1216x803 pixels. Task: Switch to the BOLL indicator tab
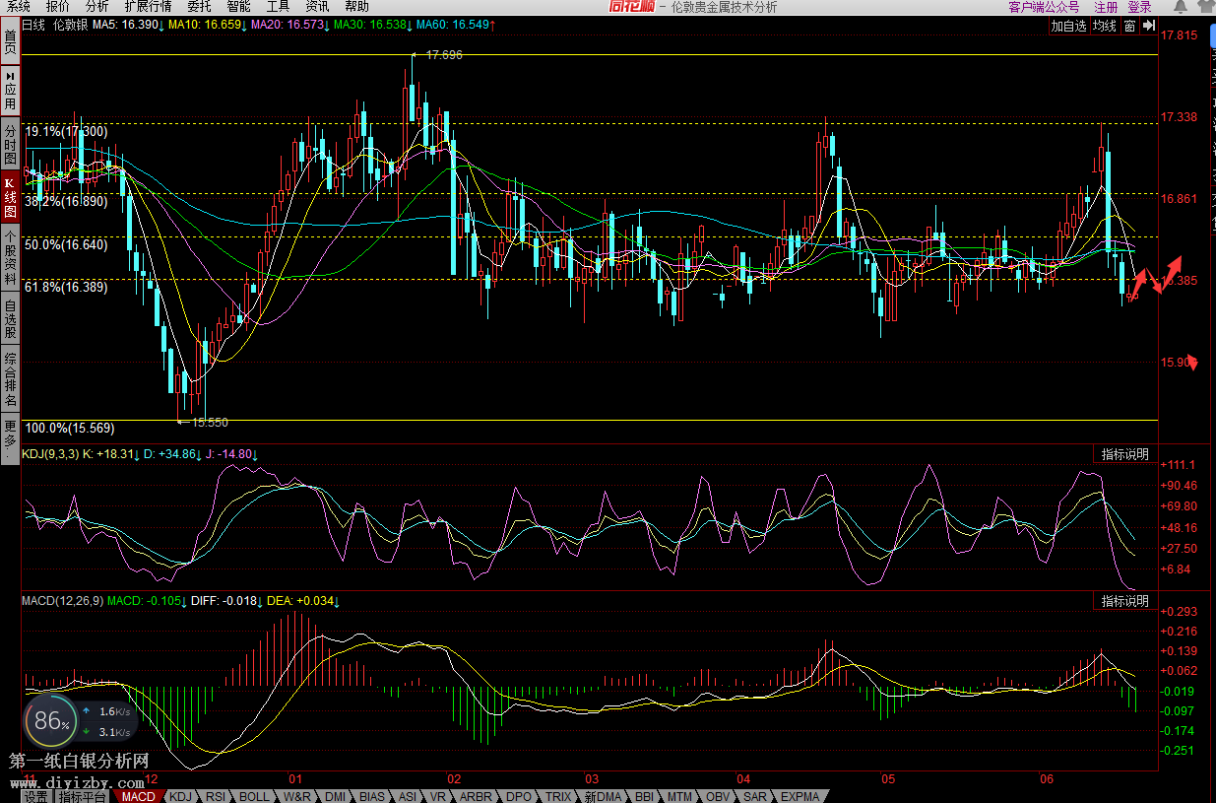coord(254,796)
